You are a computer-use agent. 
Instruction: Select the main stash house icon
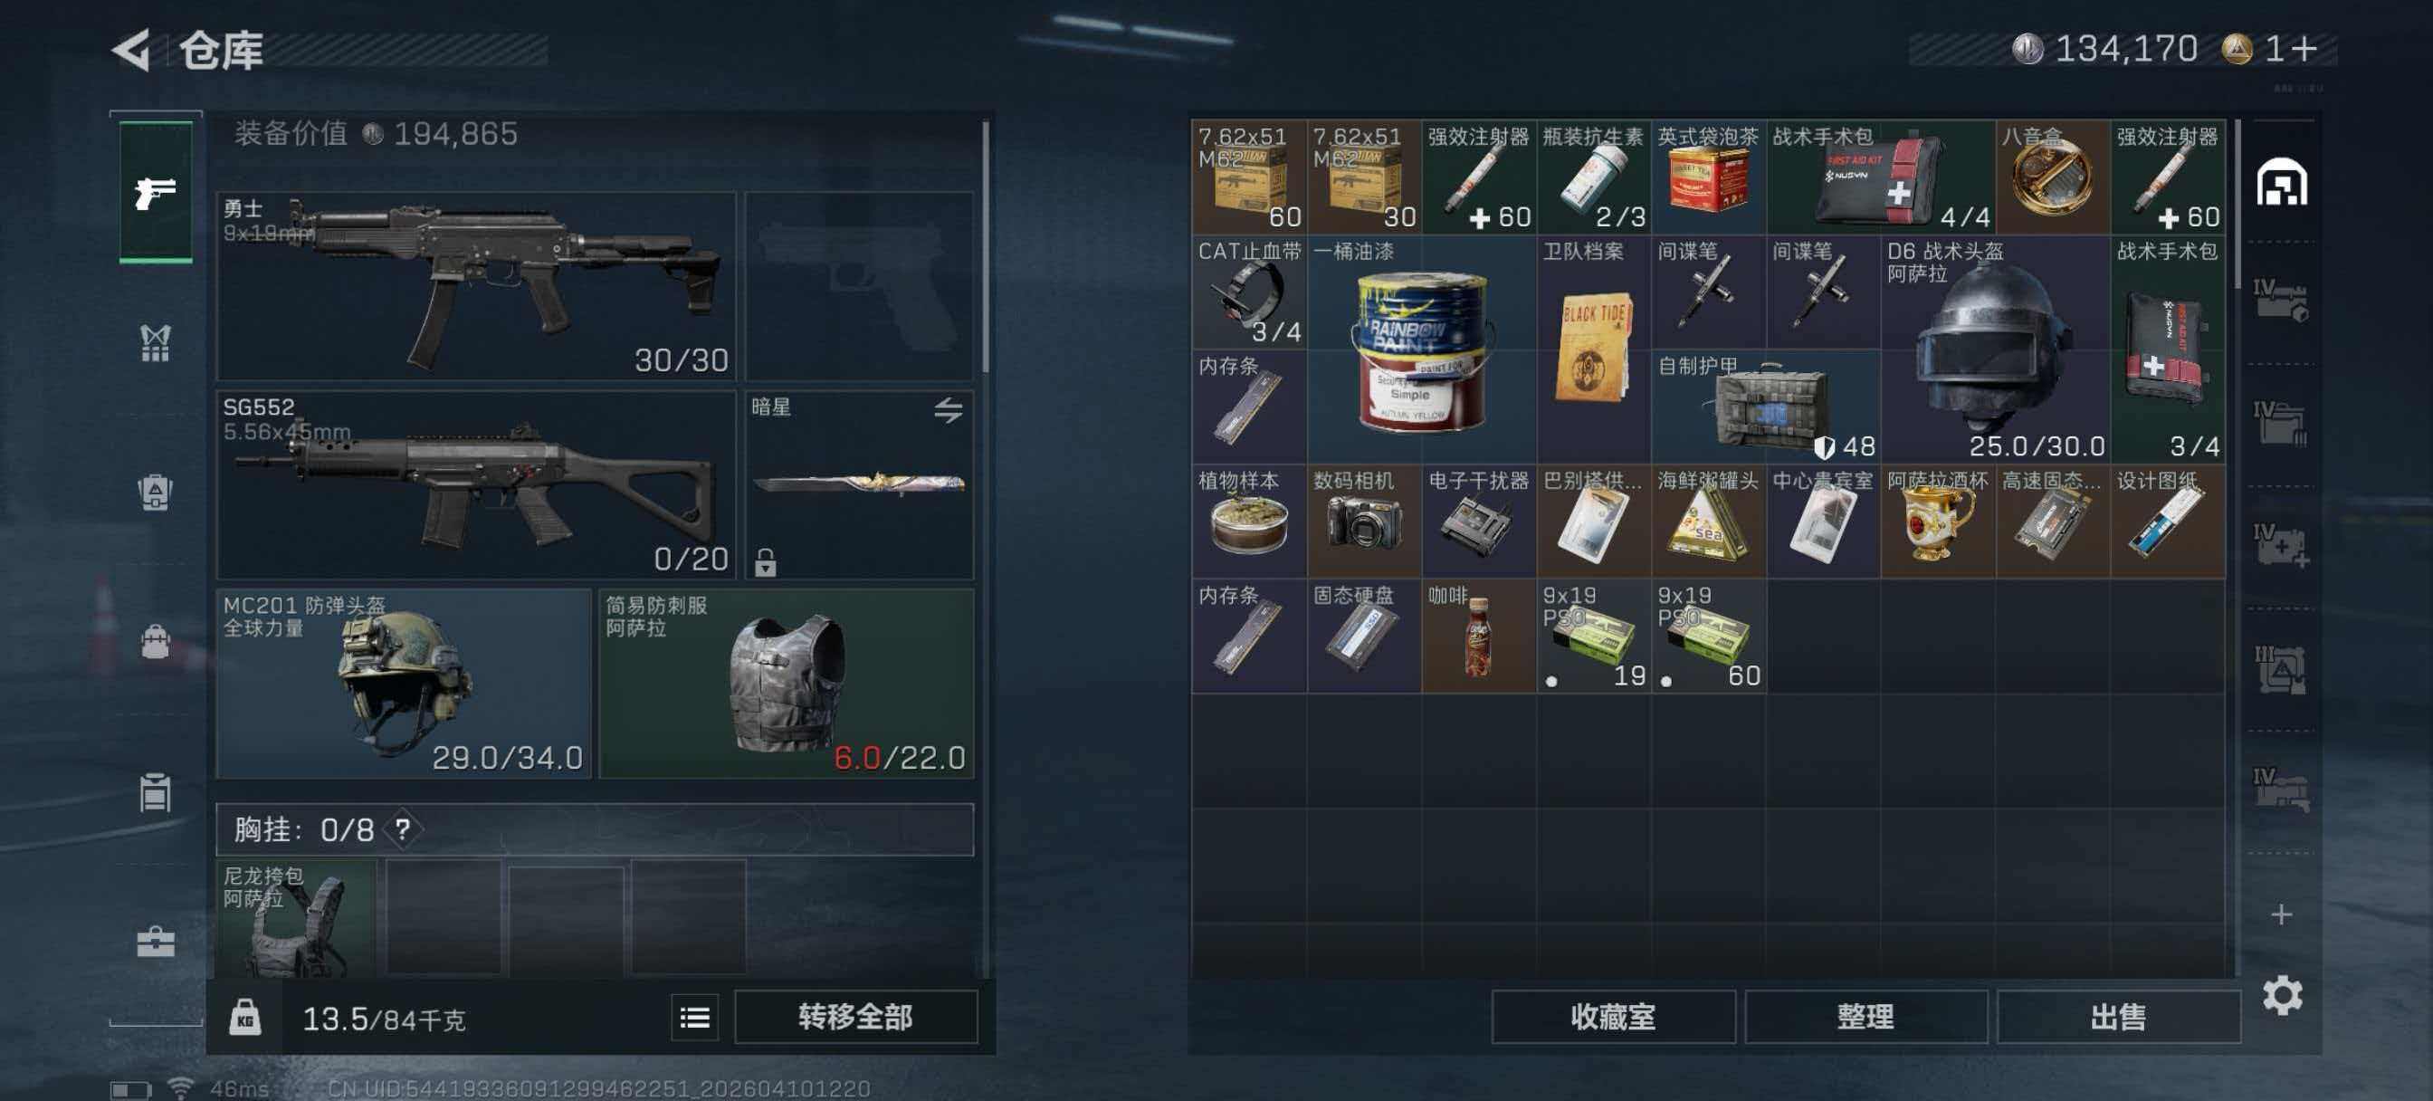pos(2282,181)
